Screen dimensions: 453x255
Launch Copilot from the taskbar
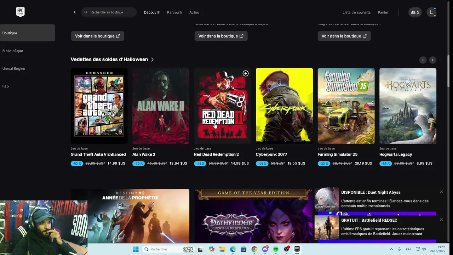[x=212, y=249]
